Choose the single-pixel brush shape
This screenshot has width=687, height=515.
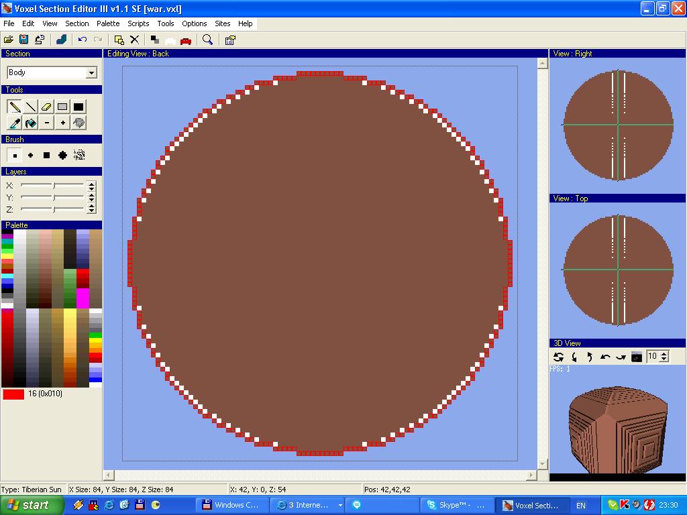15,155
